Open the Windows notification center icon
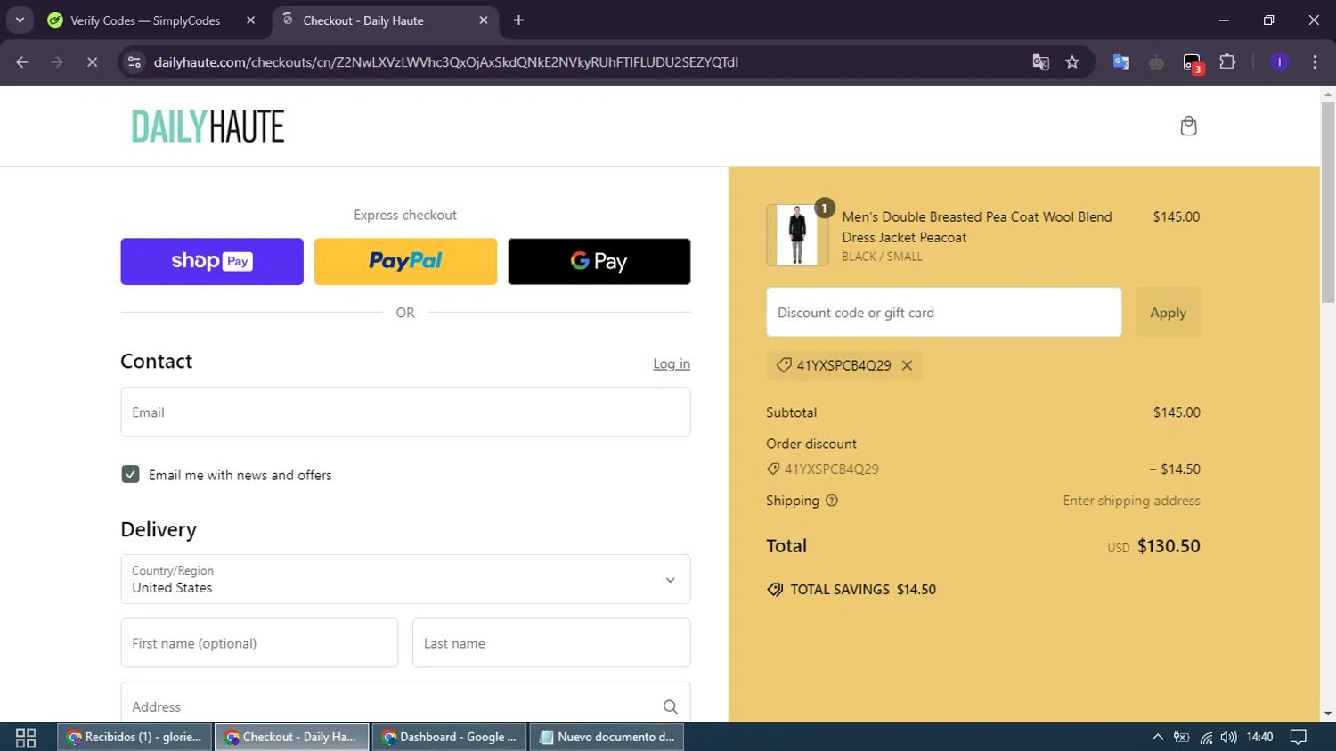 tap(1299, 737)
